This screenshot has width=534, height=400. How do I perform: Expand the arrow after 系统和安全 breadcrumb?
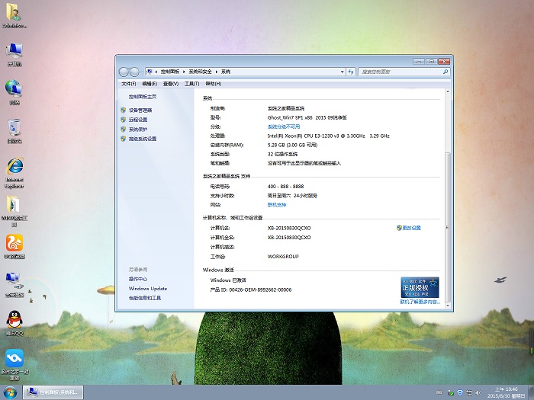pyautogui.click(x=216, y=72)
